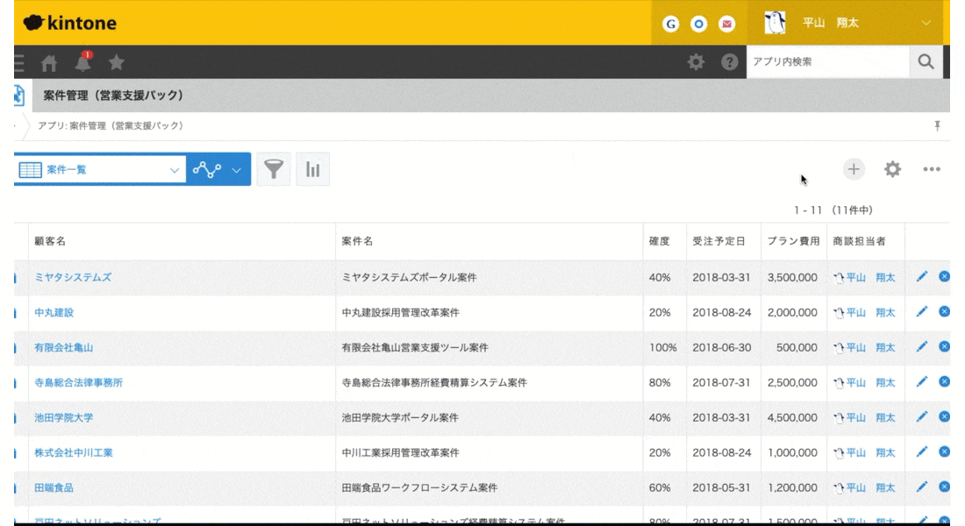965x526 pixels.
Task: Open the 平山 翔太 user avatar
Action: click(775, 23)
